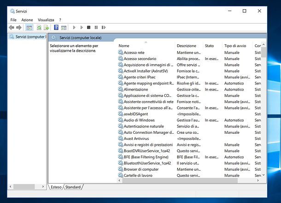Viewport: 281px width, 203px height.
Task: Click the gear icon beside aswbIDSAgent
Action: click(x=120, y=114)
